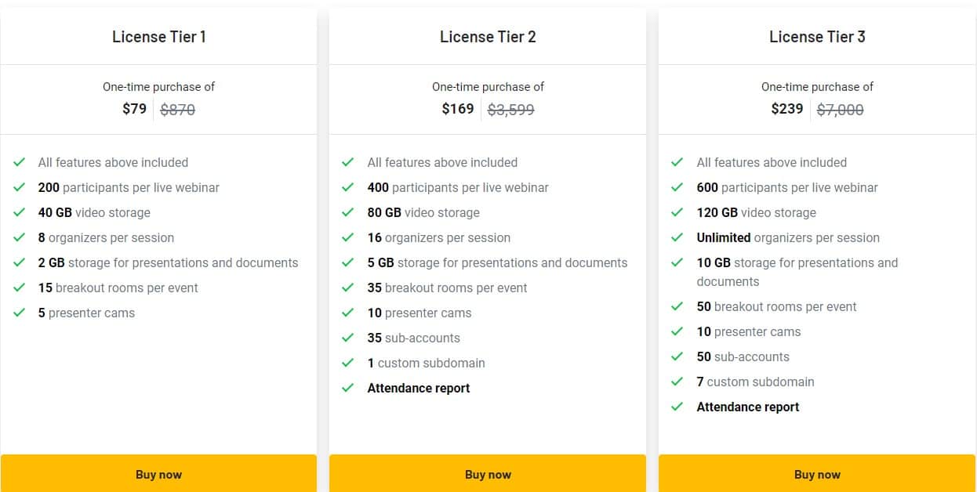The image size is (977, 492).
Task: Purchase License Tier 3 with Buy now
Action: coord(817,474)
